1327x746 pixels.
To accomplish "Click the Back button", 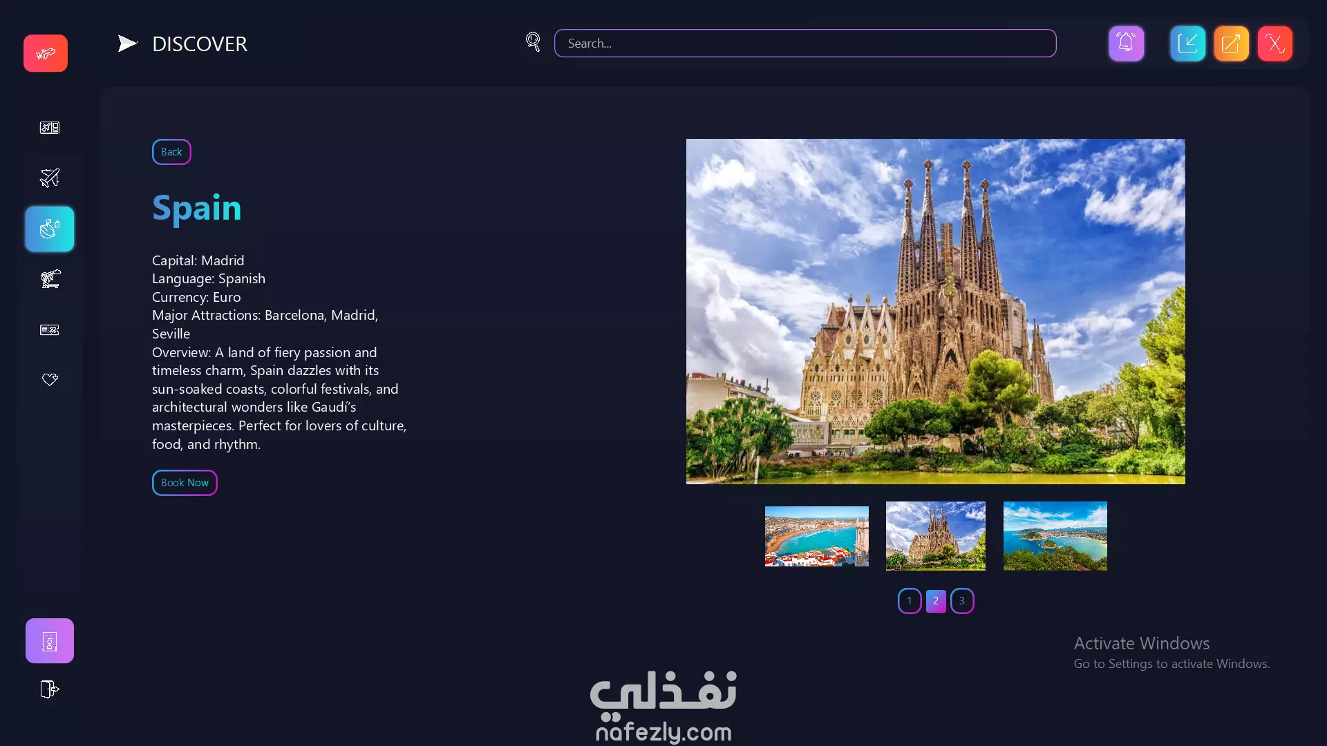I will [x=171, y=152].
